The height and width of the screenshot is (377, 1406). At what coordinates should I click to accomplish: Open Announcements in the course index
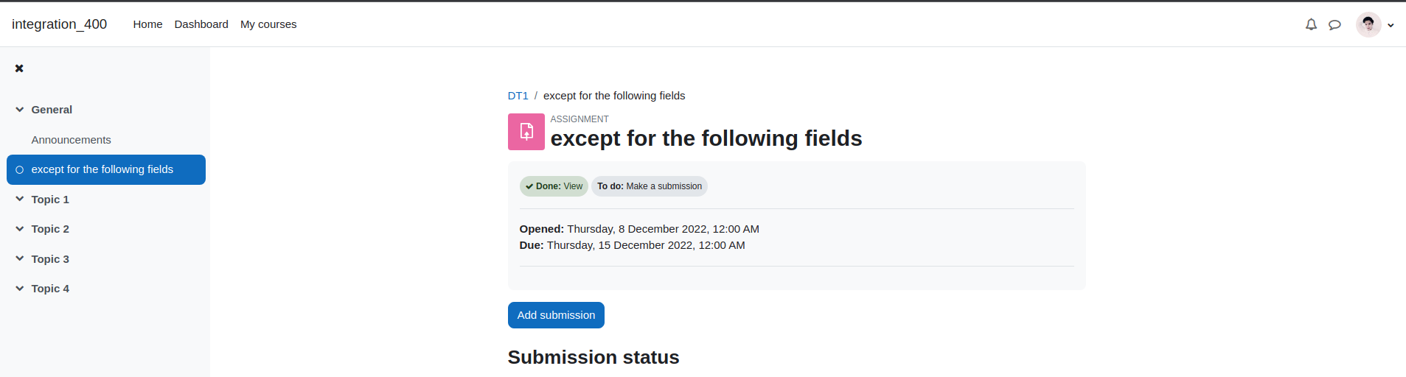point(72,140)
